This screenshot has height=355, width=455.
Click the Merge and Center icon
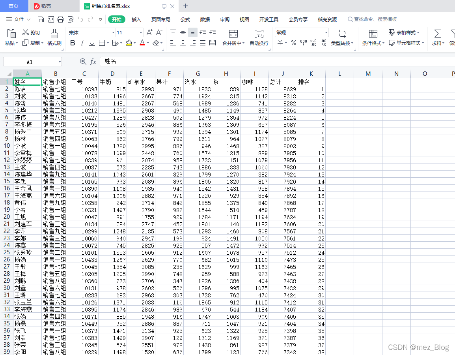coord(233,34)
